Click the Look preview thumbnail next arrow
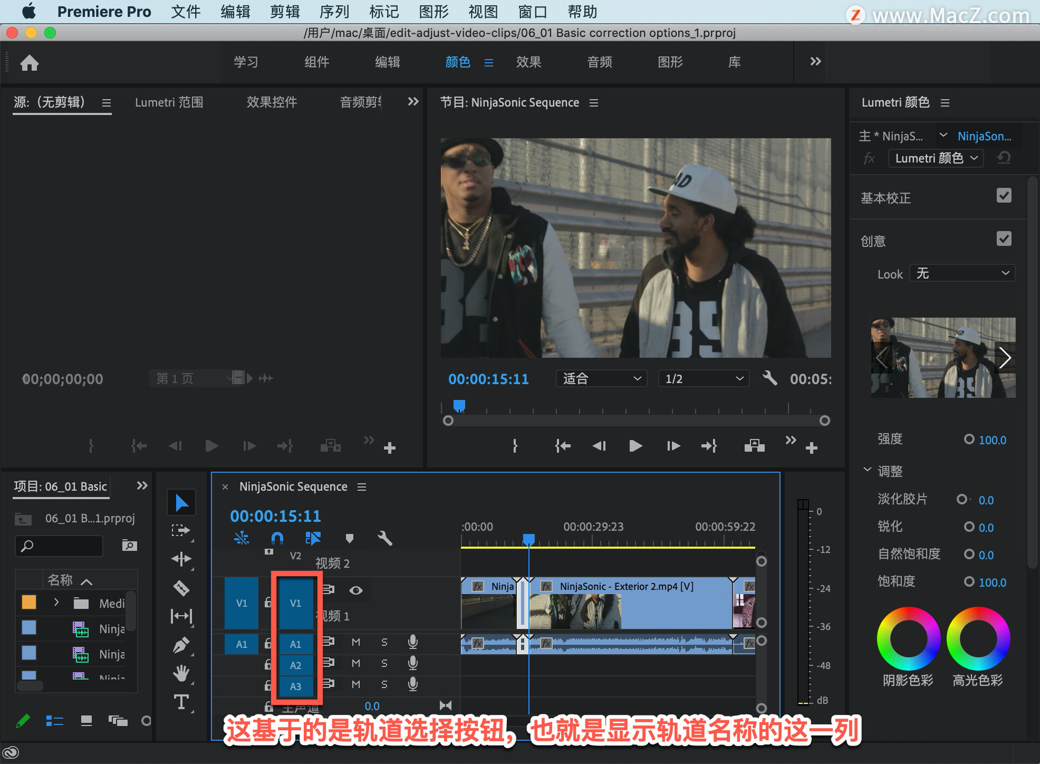This screenshot has height=764, width=1040. click(x=1005, y=358)
